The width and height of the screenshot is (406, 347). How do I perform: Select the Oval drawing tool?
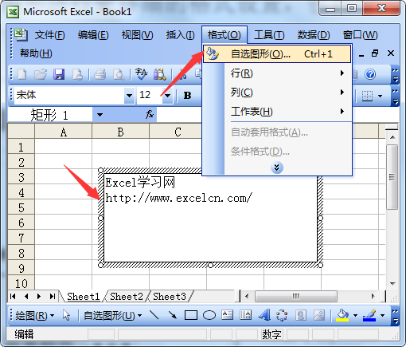[x=209, y=316]
